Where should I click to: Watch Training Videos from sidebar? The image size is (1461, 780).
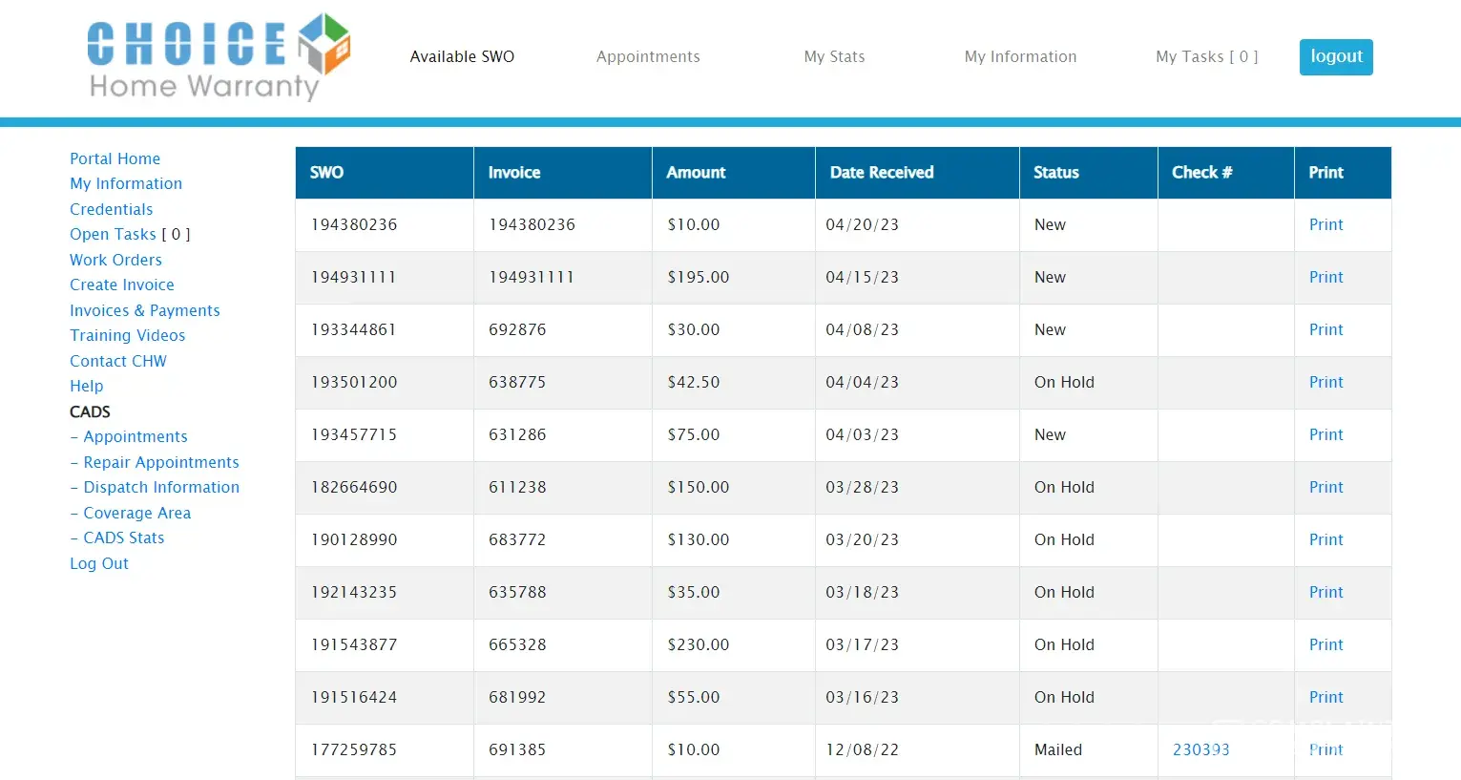click(x=128, y=335)
